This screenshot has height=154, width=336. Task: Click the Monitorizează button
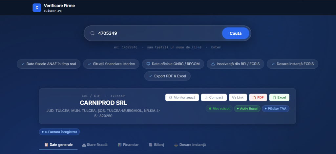(x=182, y=97)
